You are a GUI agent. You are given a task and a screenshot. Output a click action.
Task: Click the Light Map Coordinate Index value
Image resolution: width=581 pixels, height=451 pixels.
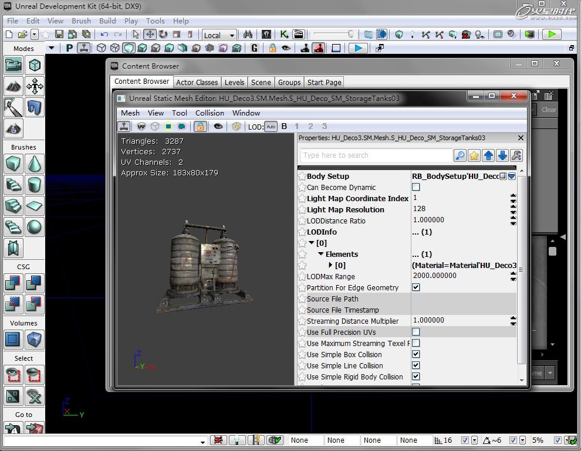point(461,198)
